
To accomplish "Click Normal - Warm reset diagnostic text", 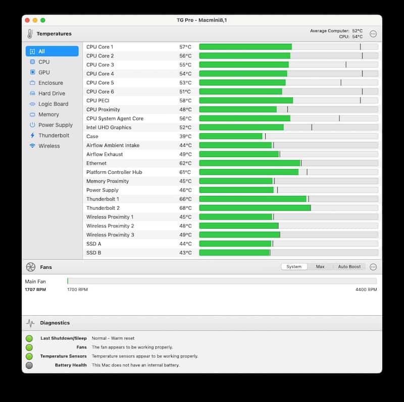I will pos(113,338).
